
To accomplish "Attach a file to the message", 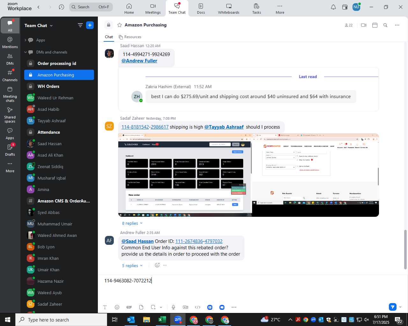I will click(x=141, y=307).
